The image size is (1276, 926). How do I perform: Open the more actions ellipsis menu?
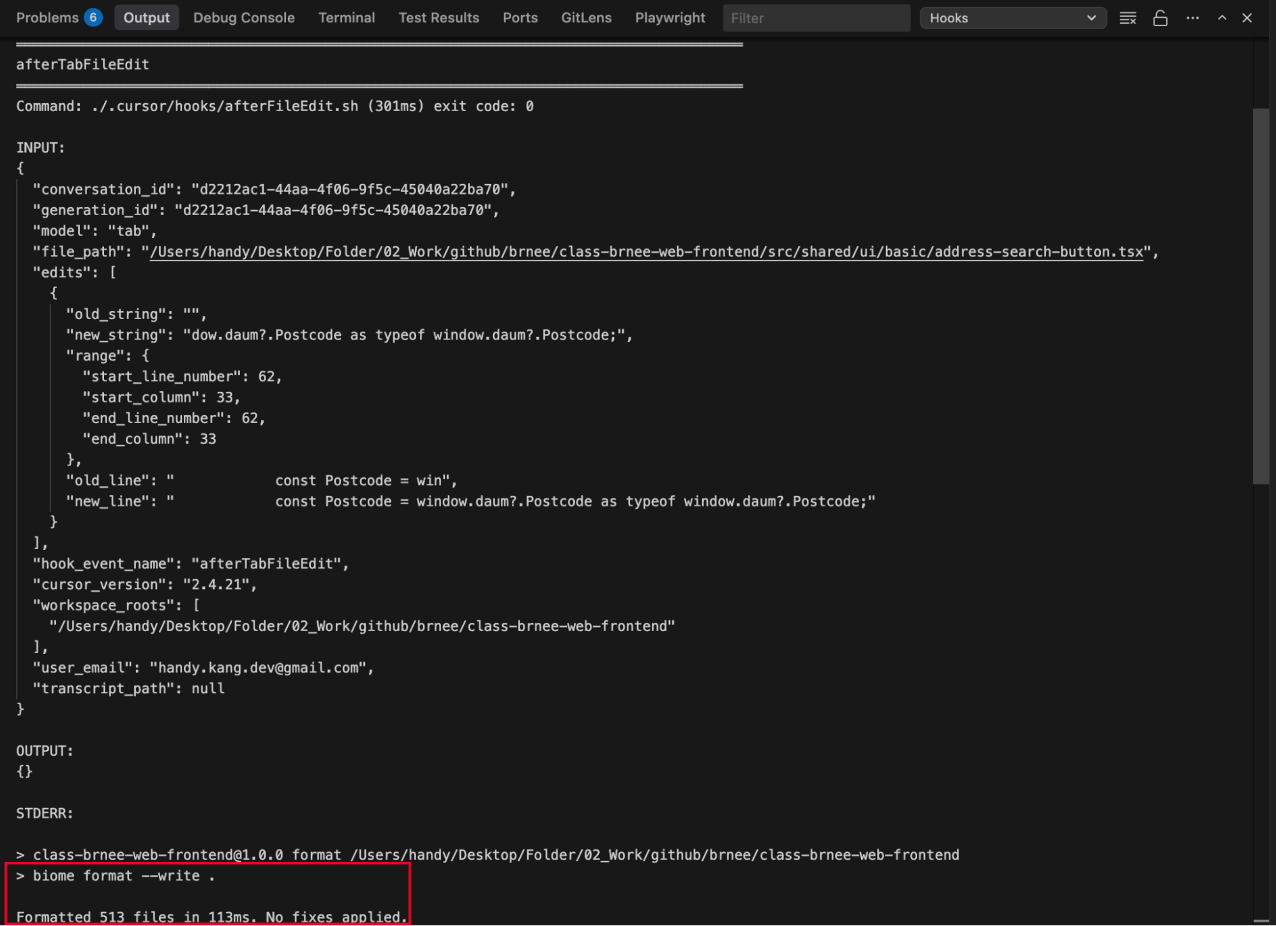(1192, 18)
